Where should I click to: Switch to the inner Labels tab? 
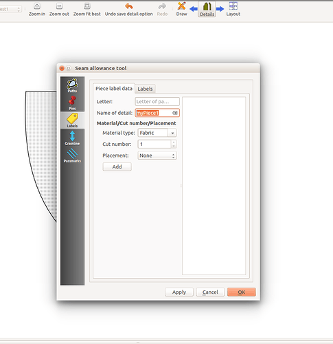coord(145,89)
